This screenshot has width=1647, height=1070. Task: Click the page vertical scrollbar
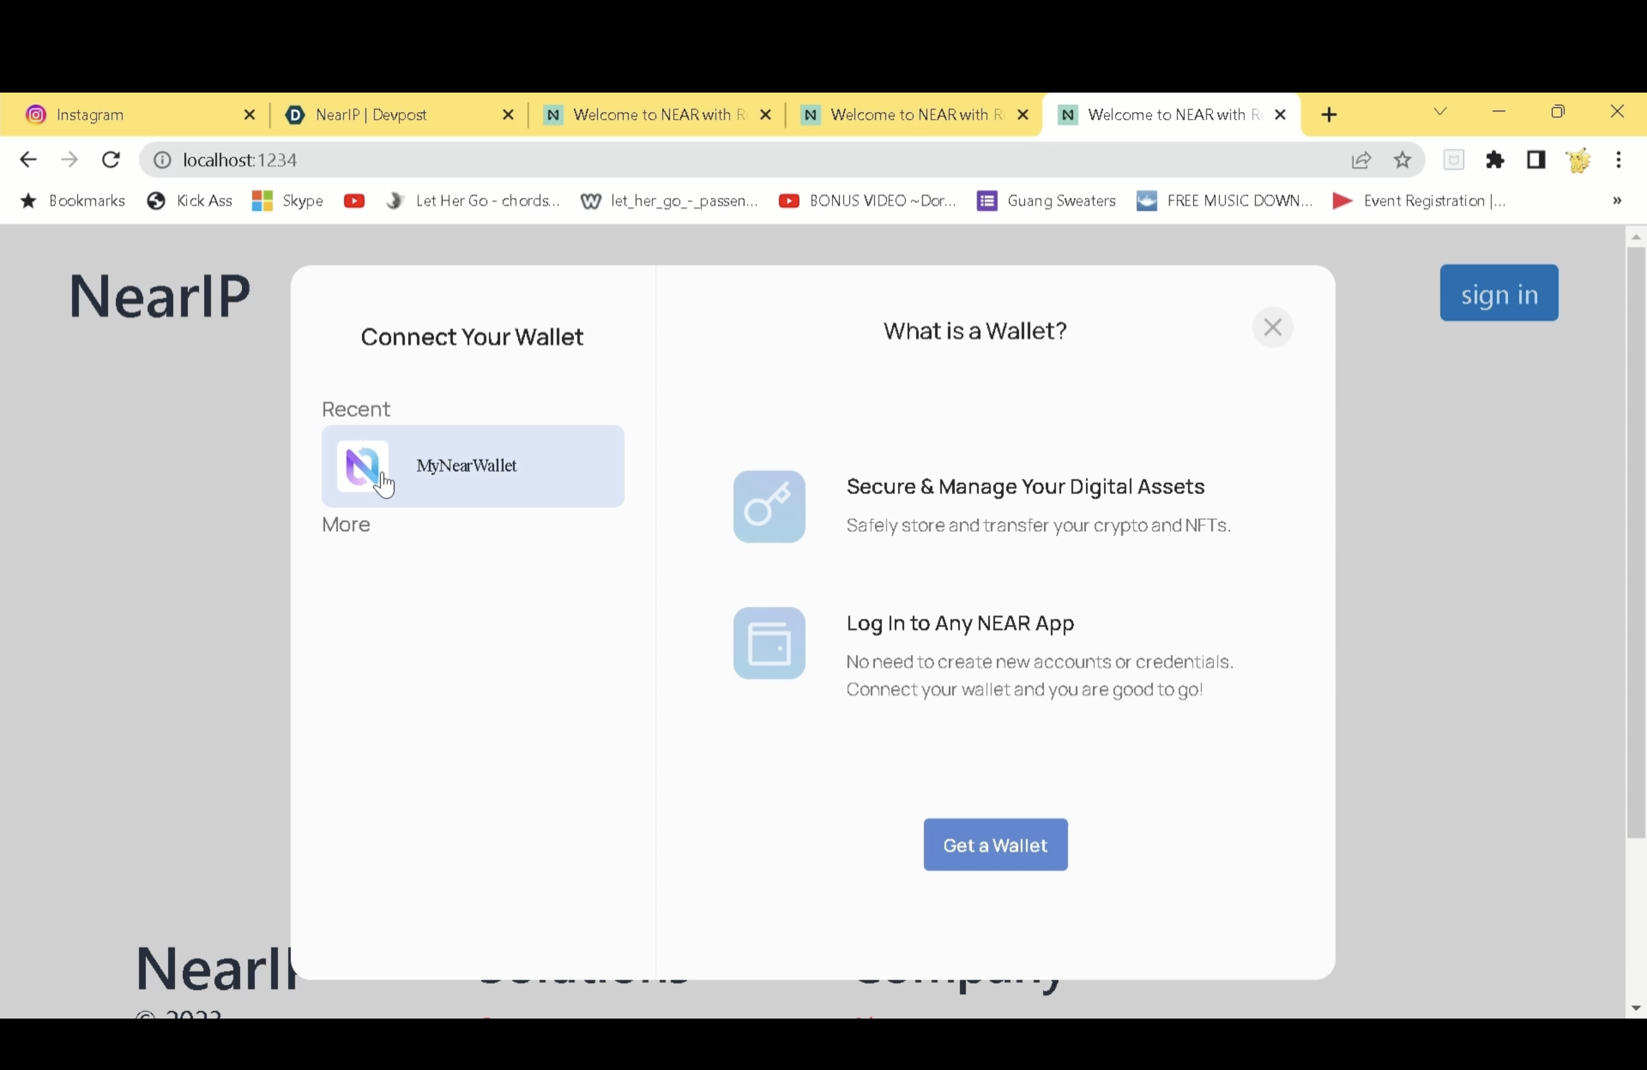pos(1635,540)
